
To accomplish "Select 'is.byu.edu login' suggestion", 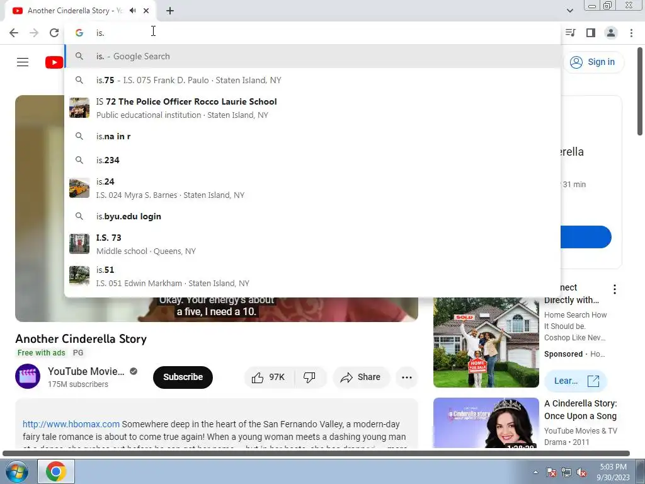I will point(312,216).
